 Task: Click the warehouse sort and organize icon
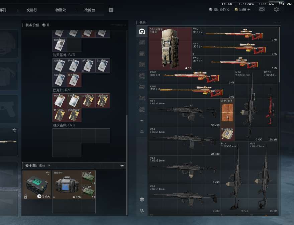click(x=142, y=211)
